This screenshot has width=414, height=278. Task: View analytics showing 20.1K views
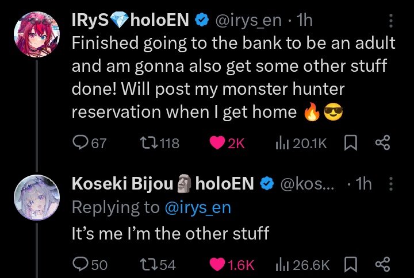(x=283, y=143)
